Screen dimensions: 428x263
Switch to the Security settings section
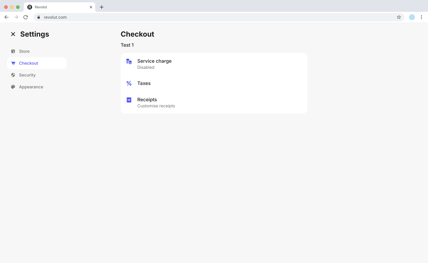[27, 75]
